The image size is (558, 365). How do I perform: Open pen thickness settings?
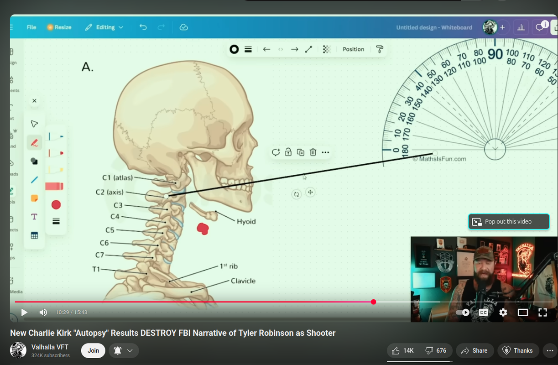[56, 221]
